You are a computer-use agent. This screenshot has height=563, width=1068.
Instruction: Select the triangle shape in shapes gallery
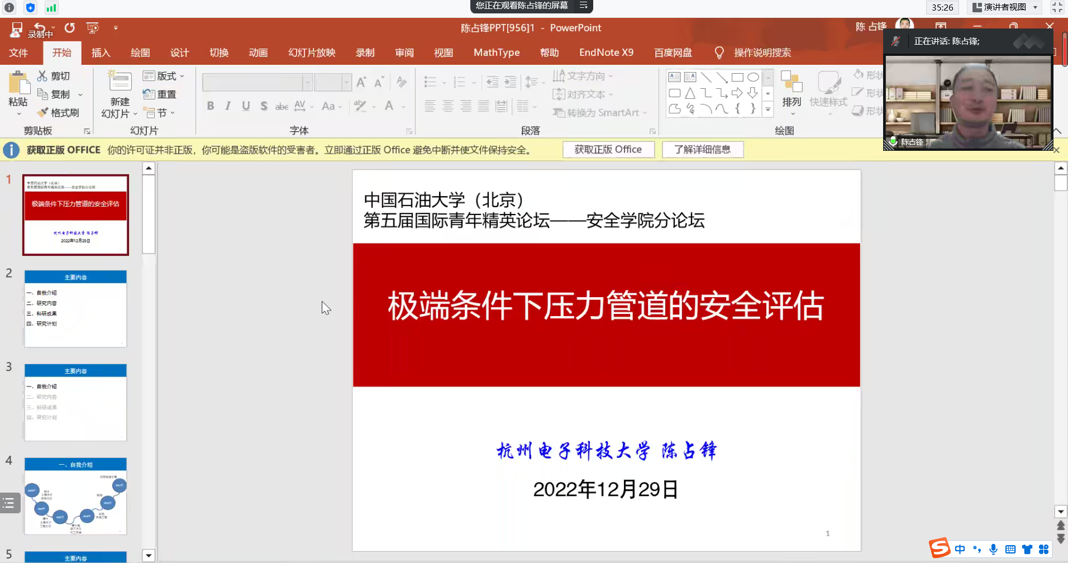[690, 93]
